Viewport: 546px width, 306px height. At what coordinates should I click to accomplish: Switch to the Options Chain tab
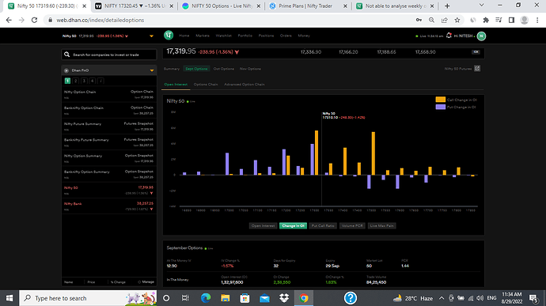(206, 85)
